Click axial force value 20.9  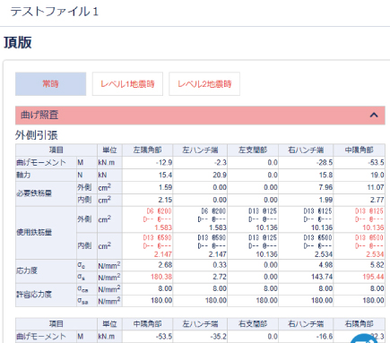[220, 175]
